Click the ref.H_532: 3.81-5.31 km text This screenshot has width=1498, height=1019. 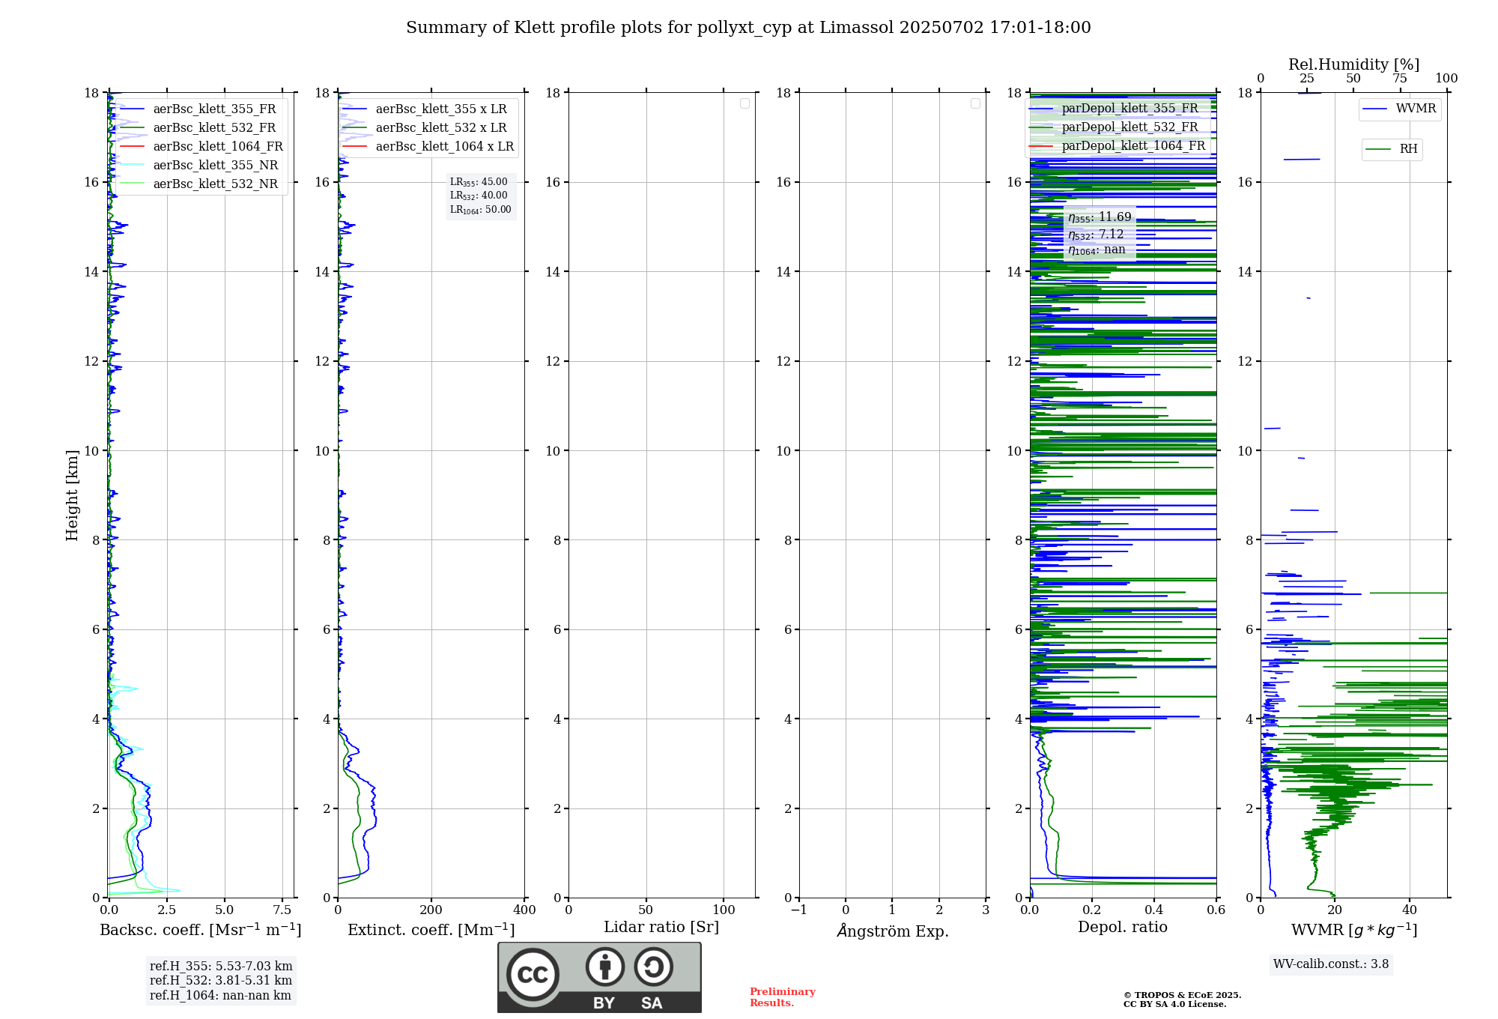point(221,981)
